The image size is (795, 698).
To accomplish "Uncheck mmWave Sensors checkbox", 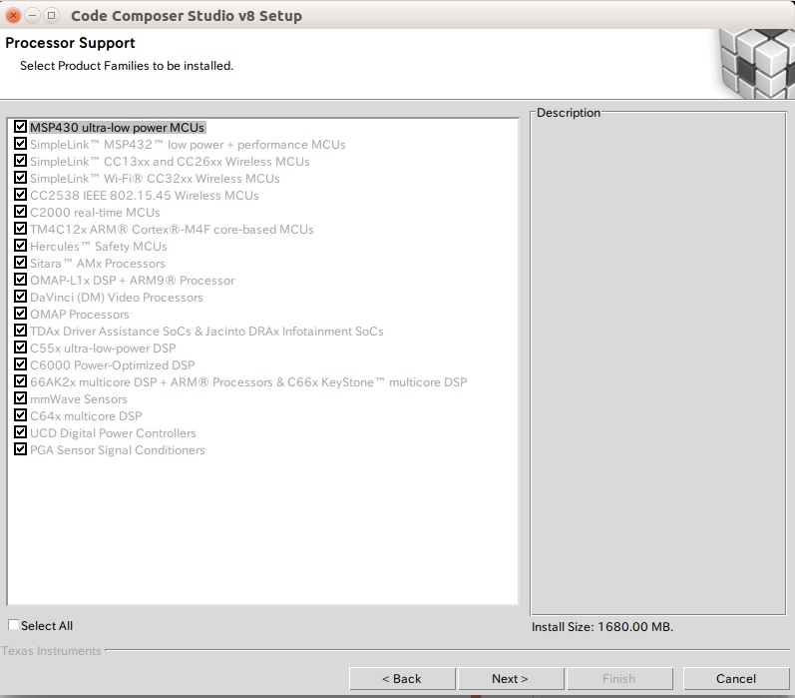I will 20,398.
